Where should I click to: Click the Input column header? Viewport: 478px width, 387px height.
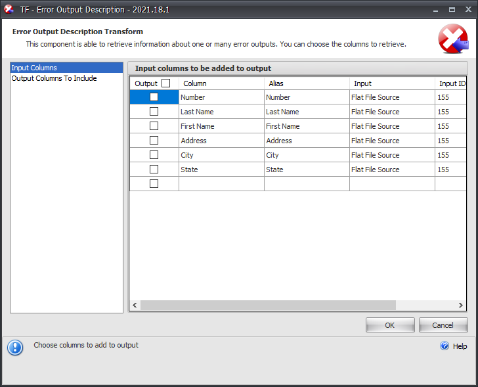(392, 83)
